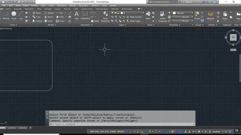Open the Express menu
This screenshot has width=241, height=135.
113,6
